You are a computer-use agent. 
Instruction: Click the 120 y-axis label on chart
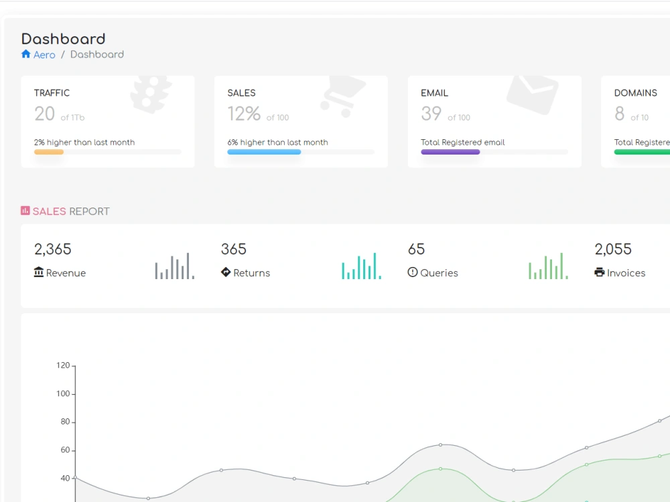[63, 365]
